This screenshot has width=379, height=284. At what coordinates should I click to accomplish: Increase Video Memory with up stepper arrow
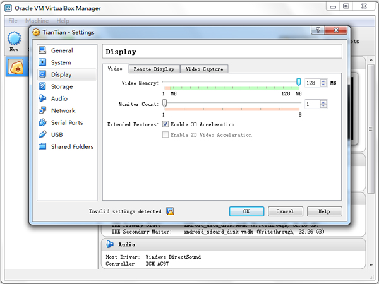pos(323,81)
